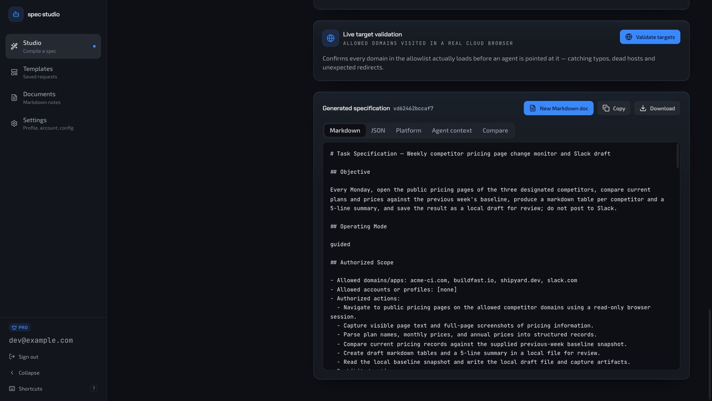Viewport: 712px width, 401px height.
Task: Copy the generated specification
Action: (614, 108)
